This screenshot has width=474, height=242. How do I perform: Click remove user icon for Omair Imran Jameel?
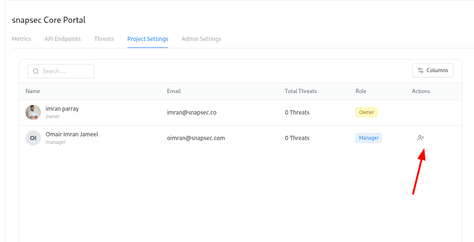pos(421,138)
